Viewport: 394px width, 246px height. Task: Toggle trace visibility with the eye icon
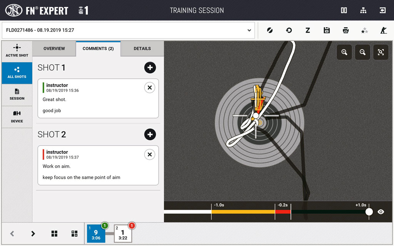[x=381, y=212]
